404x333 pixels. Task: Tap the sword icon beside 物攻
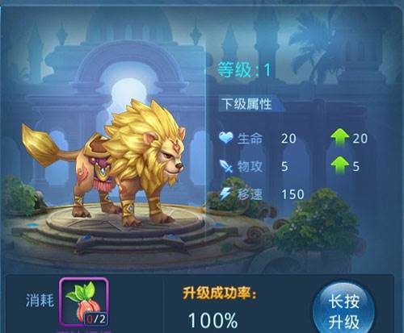pos(225,166)
